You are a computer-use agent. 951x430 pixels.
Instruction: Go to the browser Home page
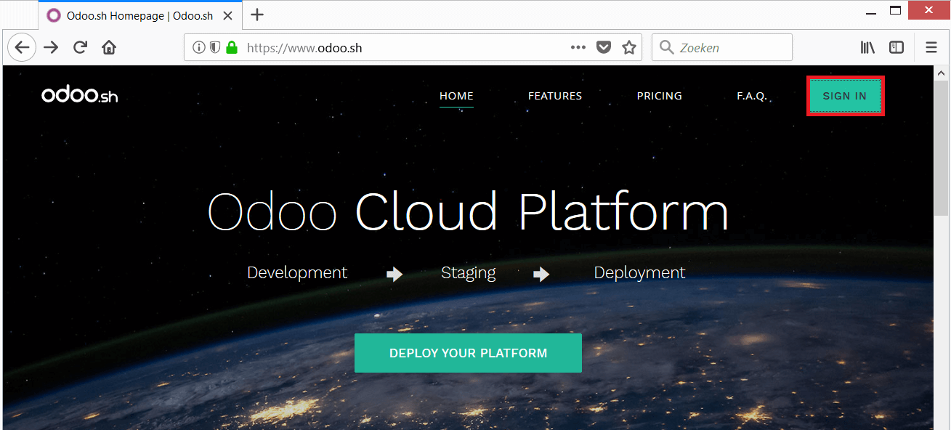[109, 48]
